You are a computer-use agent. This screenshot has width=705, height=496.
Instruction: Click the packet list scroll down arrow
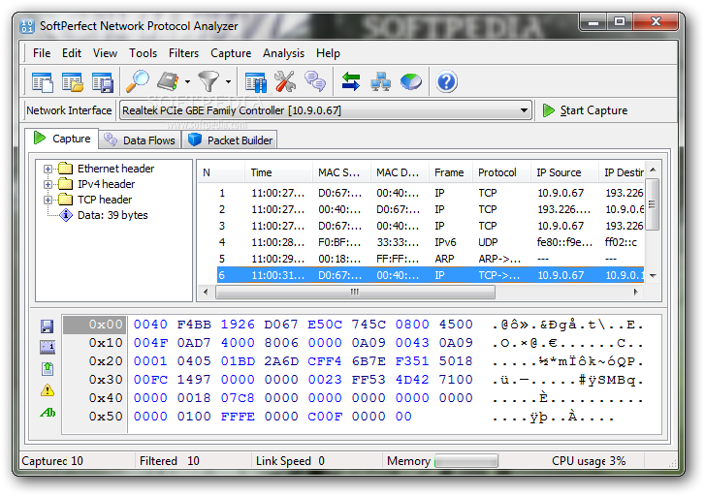click(x=653, y=275)
